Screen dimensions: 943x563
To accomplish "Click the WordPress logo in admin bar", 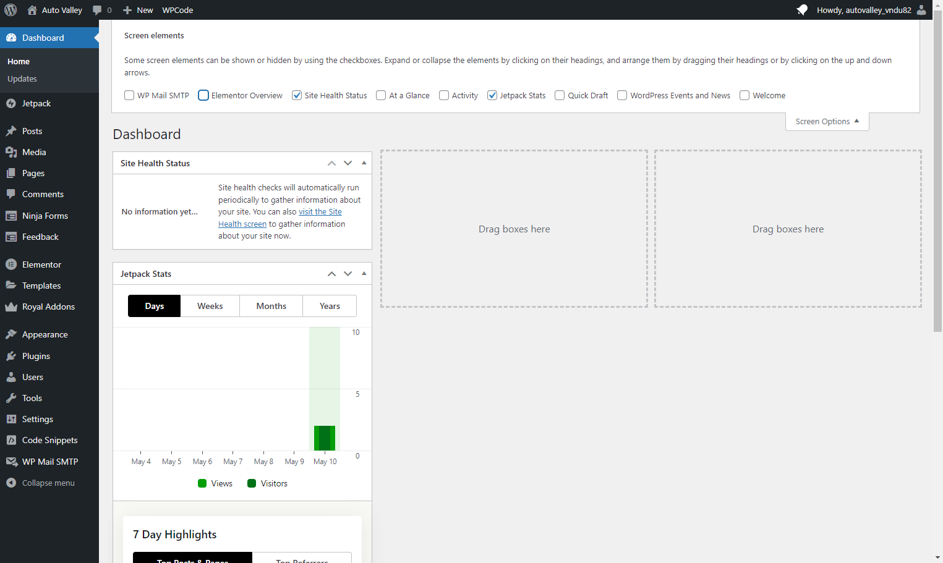I will (11, 10).
